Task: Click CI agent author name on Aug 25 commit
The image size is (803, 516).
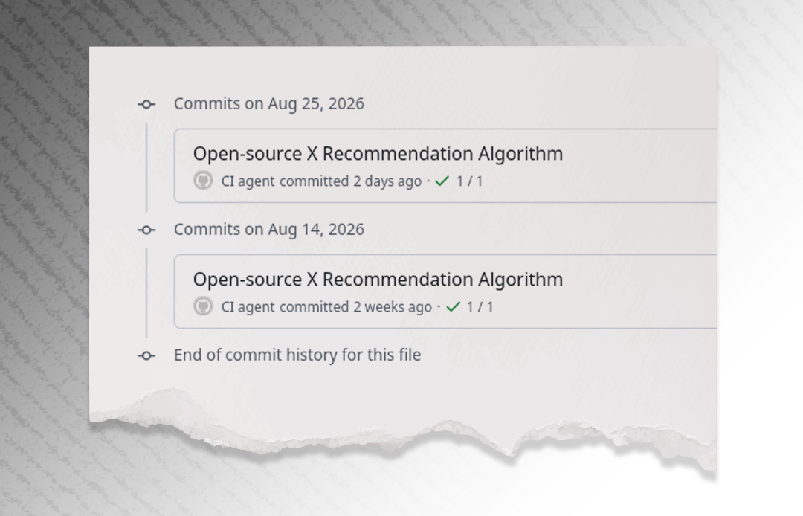Action: (x=248, y=181)
